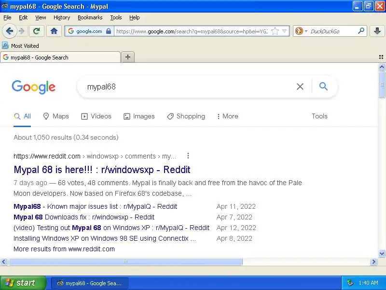Open the History menu
Screen dimensions: 386x290
pyautogui.click(x=62, y=17)
